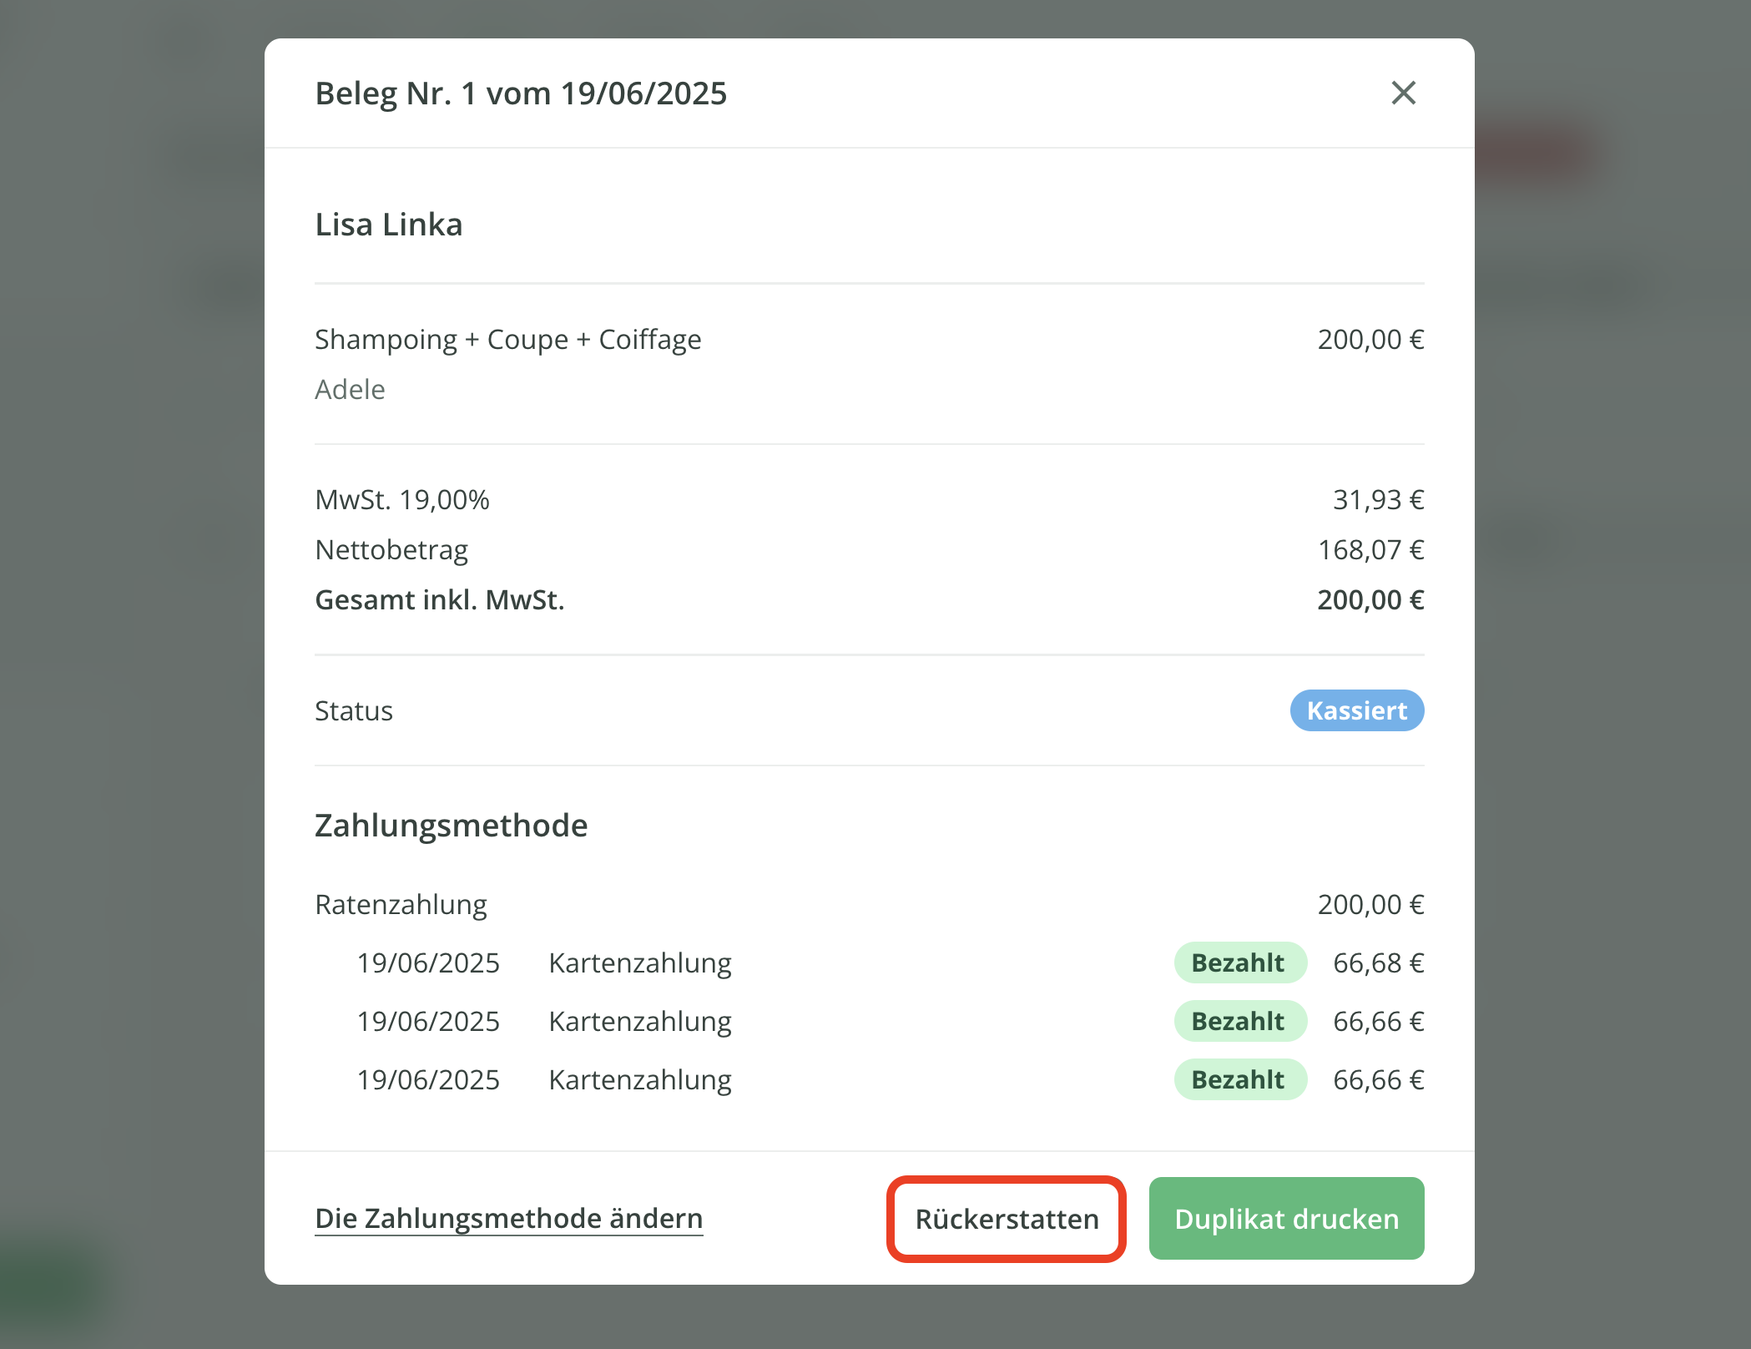Click the Ratenzahlung payment row
The width and height of the screenshot is (1751, 1349).
tap(401, 904)
